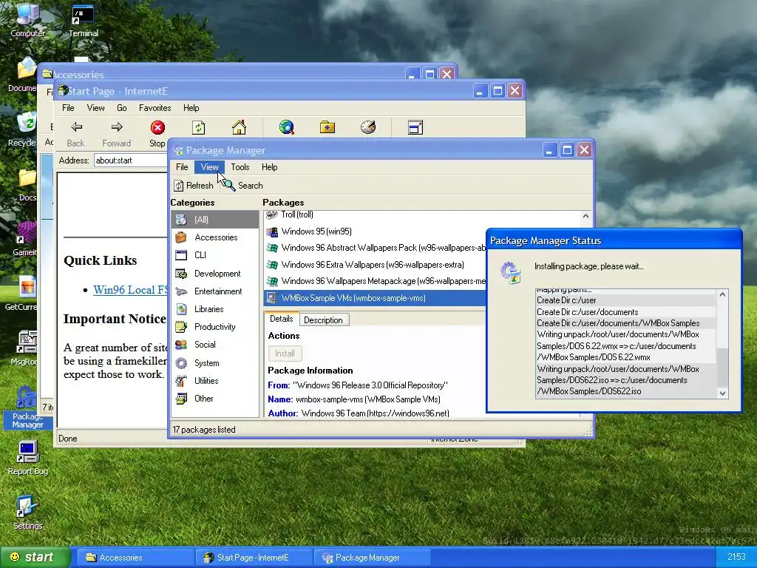The height and width of the screenshot is (568, 757).
Task: Click the fullscreen window icon in InternetE toolbar
Action: pyautogui.click(x=415, y=127)
